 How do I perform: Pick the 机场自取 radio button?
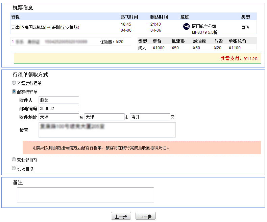14,168
